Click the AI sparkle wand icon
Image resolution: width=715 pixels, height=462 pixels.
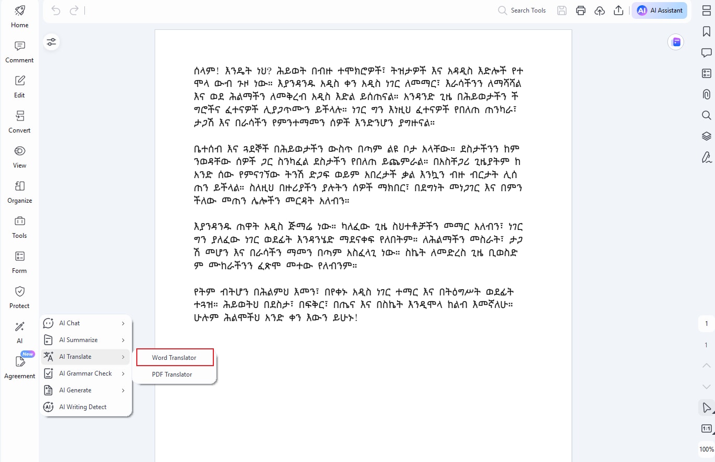(x=20, y=327)
